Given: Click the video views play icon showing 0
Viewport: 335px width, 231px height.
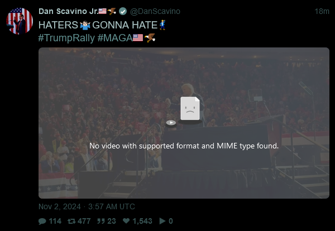Looking at the screenshot, I should coord(162,221).
